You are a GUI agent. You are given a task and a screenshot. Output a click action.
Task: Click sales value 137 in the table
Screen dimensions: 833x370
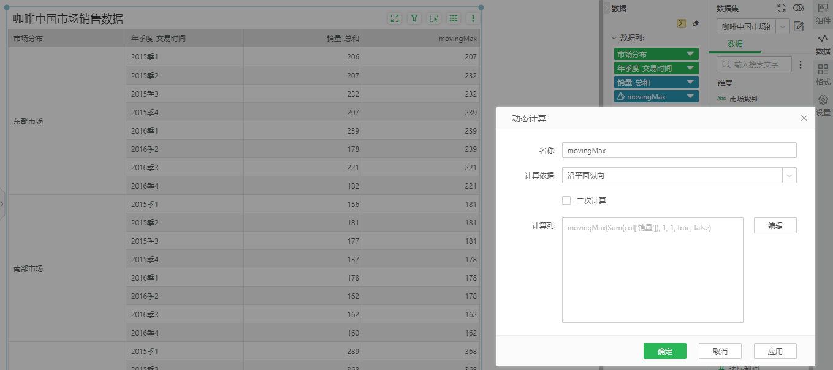click(x=353, y=259)
